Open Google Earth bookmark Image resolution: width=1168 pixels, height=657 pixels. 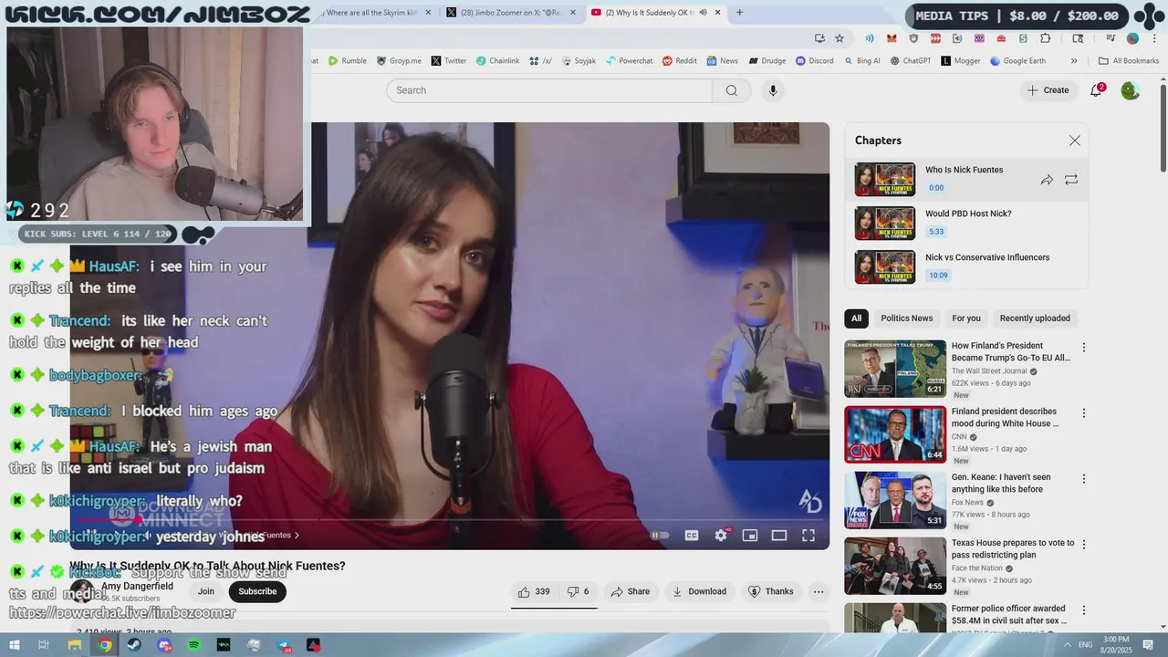click(x=1017, y=61)
